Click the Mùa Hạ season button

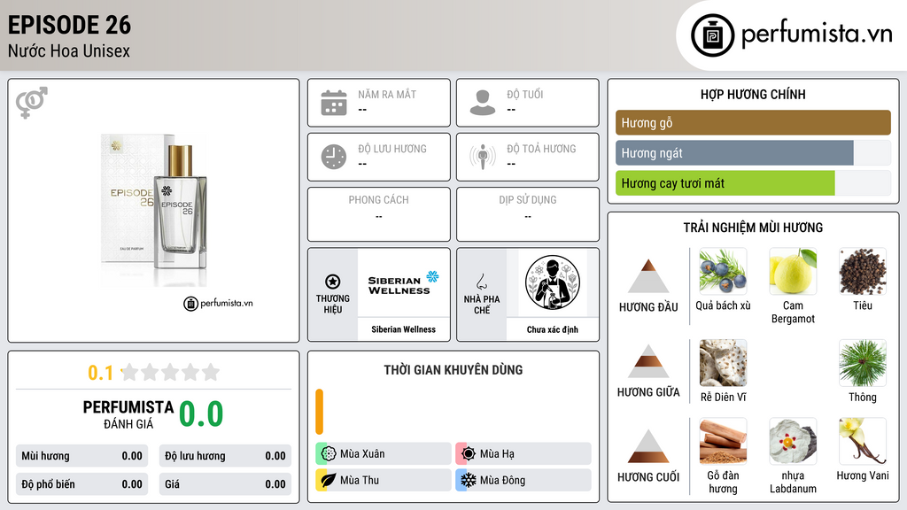click(x=523, y=454)
